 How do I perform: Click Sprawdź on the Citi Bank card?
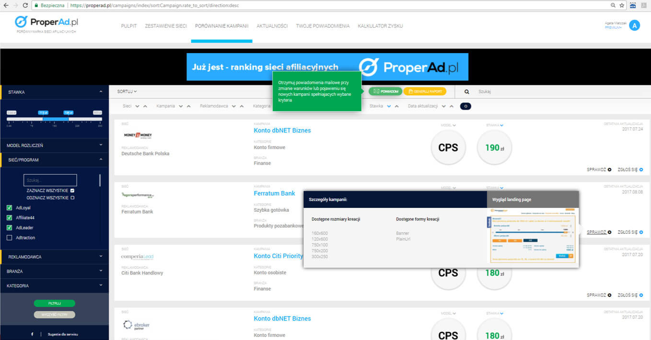[599, 295]
